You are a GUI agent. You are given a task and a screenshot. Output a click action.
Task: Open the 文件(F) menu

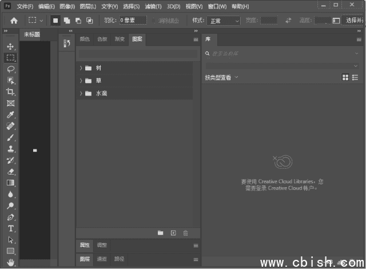[25, 6]
